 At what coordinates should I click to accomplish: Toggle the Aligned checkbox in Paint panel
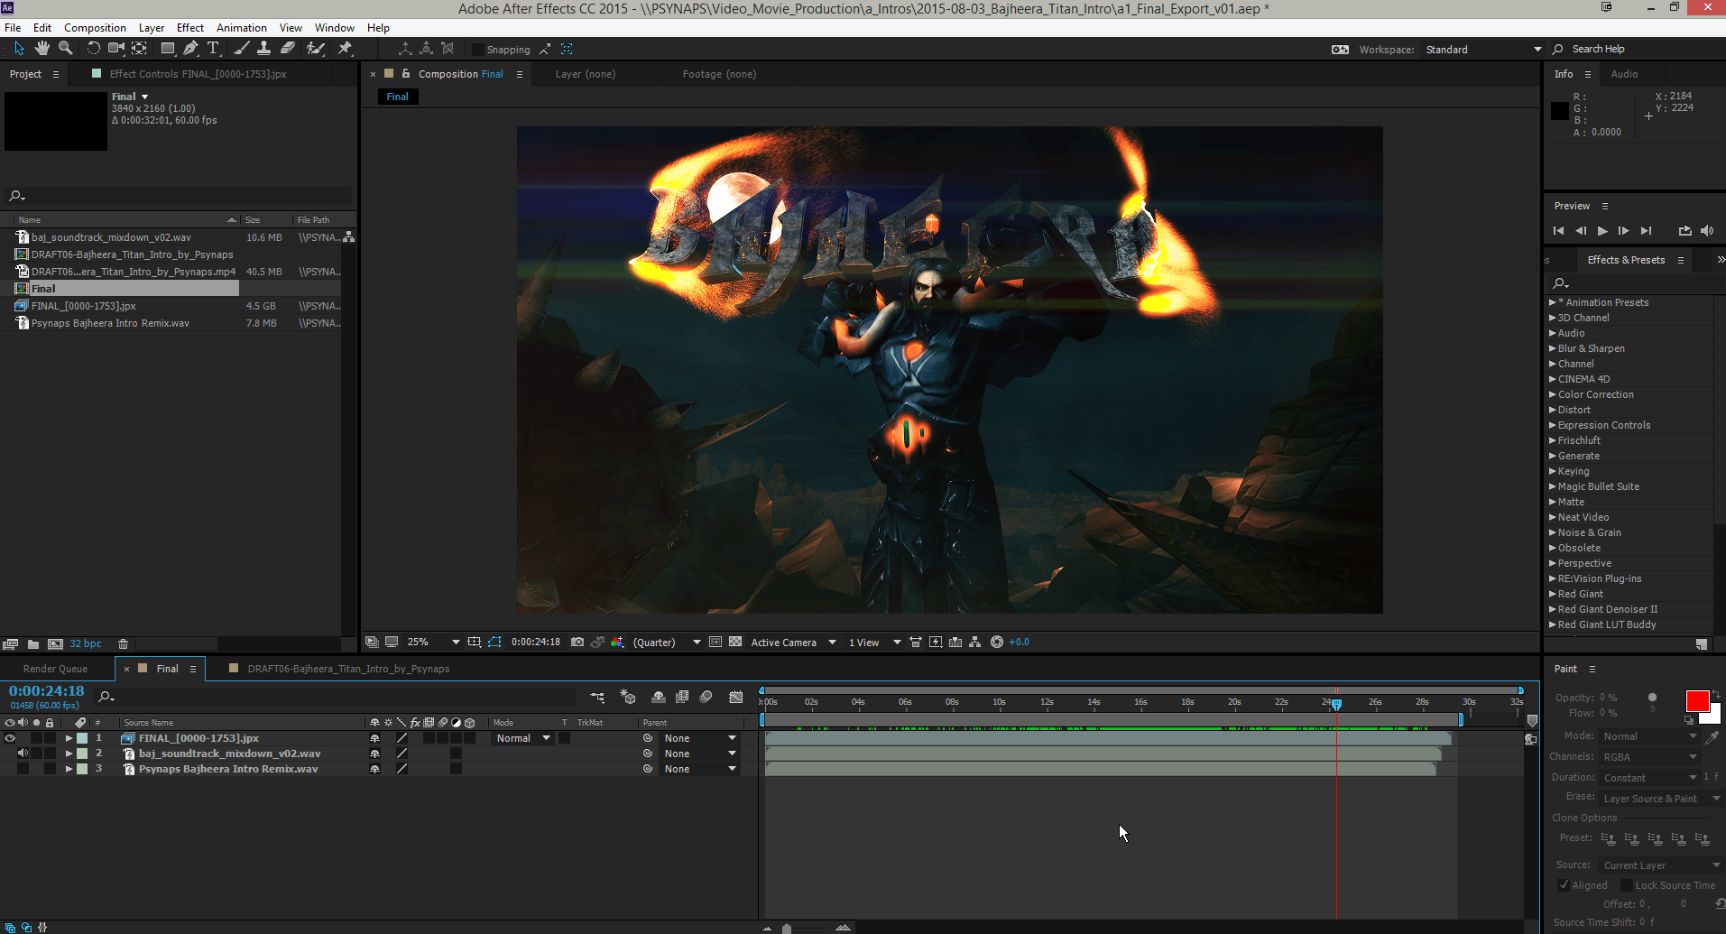(1564, 885)
